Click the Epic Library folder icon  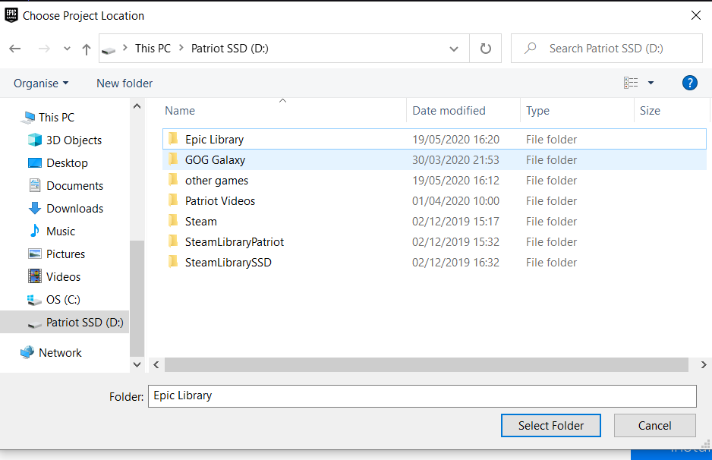[x=173, y=138]
